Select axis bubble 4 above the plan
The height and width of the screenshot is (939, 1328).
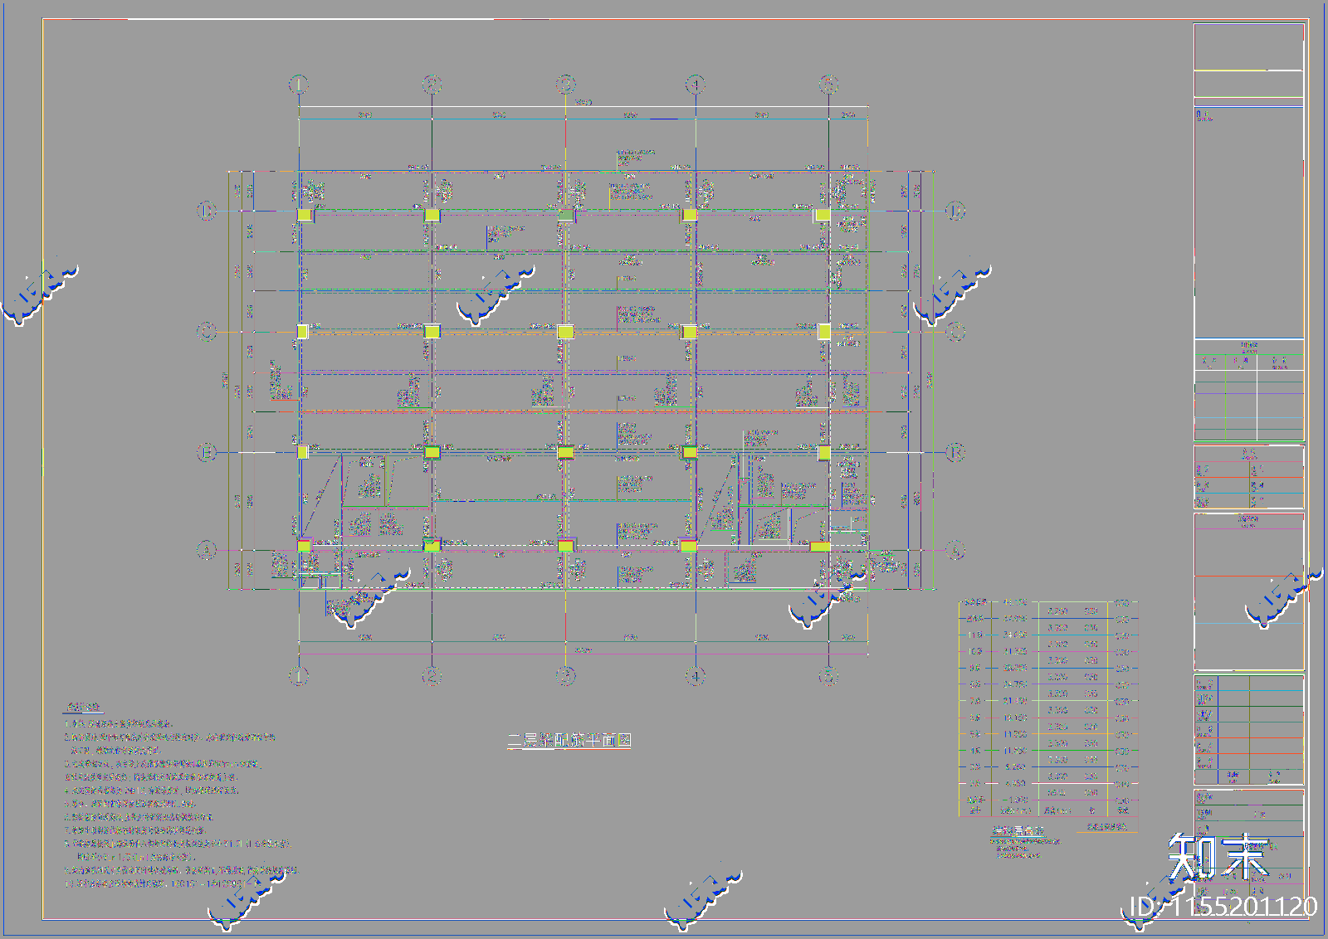click(696, 85)
